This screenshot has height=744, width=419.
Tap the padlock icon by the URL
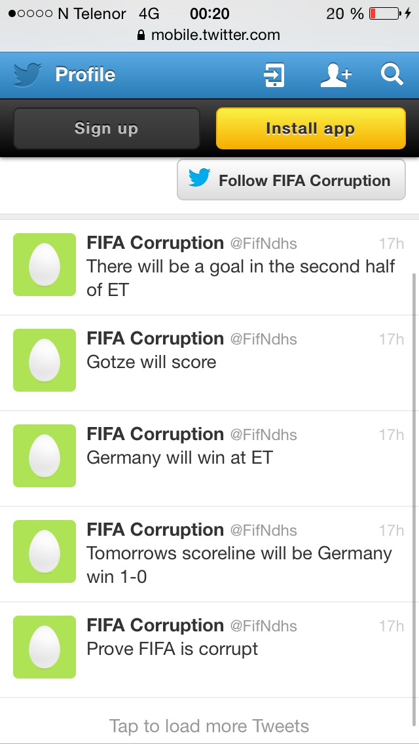click(141, 35)
